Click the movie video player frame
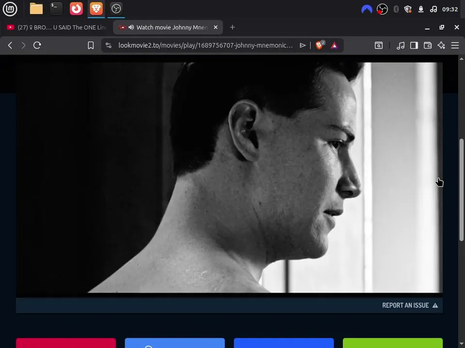Screen dimensions: 465x348 pyautogui.click(x=229, y=177)
